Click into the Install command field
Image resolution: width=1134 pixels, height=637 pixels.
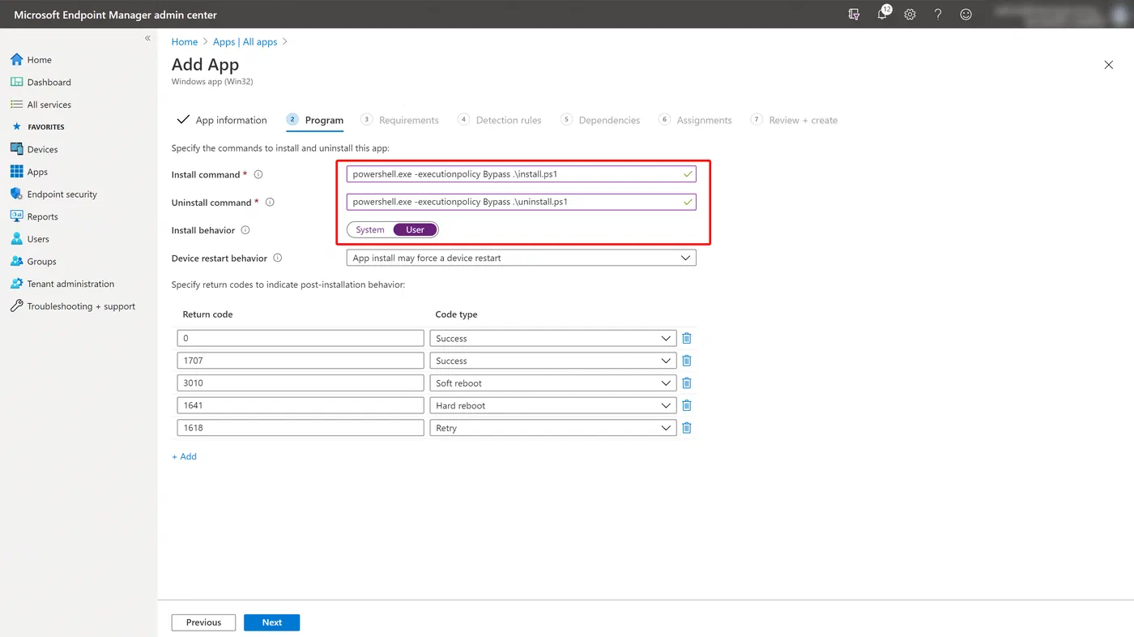pos(521,174)
